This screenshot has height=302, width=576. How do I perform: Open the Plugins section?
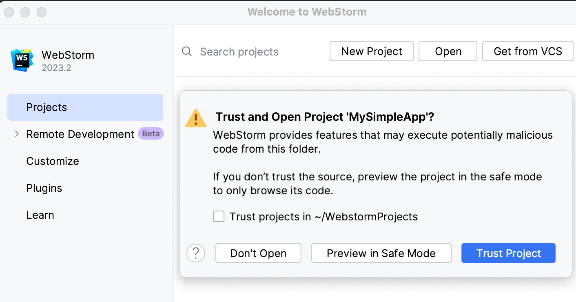coord(44,188)
